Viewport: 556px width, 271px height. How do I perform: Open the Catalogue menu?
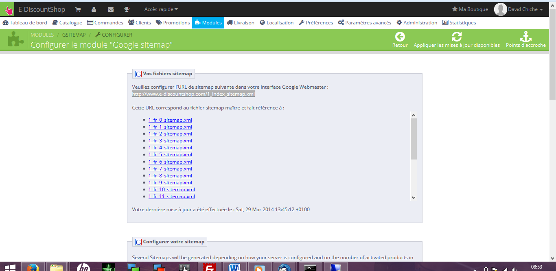point(67,23)
